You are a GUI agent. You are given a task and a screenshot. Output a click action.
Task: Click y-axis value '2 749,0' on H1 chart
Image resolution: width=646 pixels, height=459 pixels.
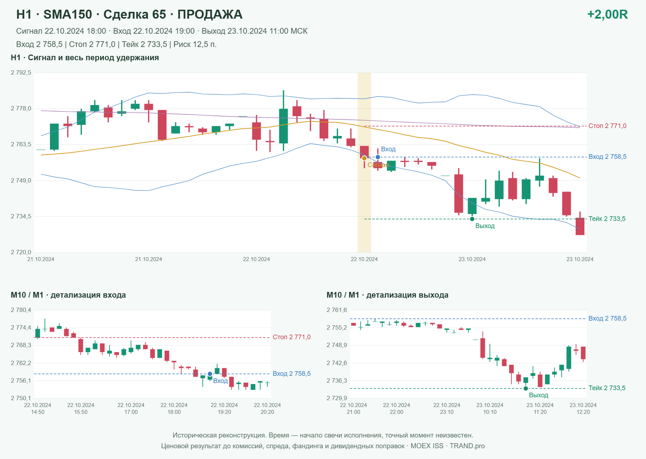21,181
